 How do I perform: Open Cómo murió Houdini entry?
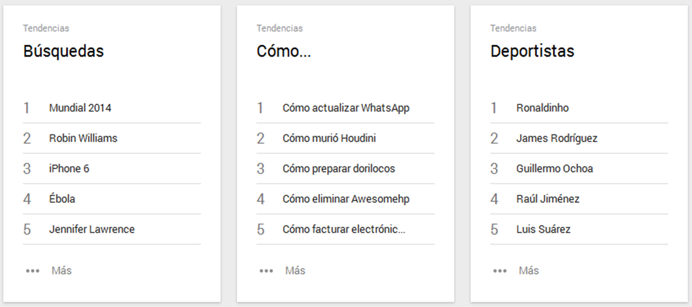click(329, 138)
